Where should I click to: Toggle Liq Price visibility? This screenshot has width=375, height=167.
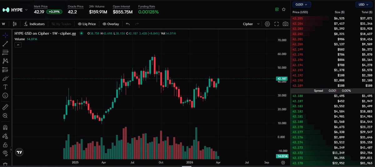point(87,24)
